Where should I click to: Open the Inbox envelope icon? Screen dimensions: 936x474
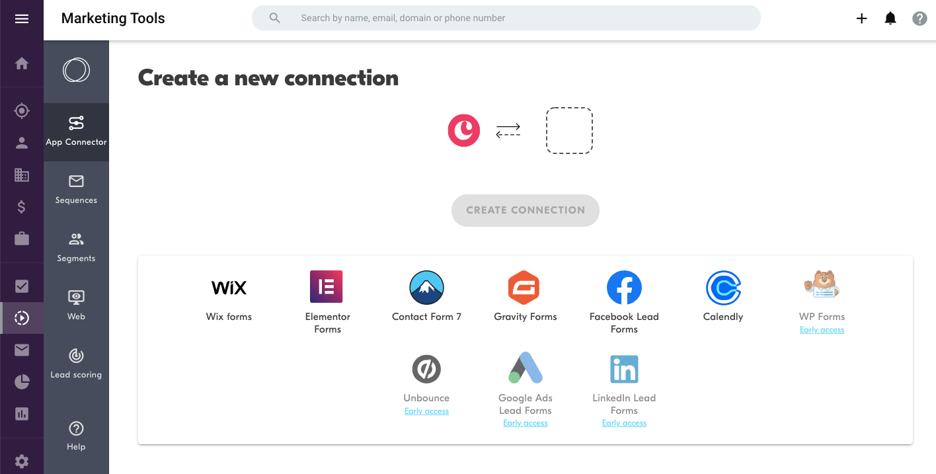[22, 350]
